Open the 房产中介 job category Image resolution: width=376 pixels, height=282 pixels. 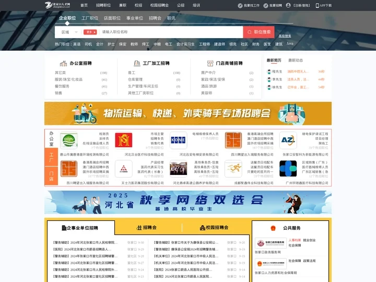[x=208, y=73]
